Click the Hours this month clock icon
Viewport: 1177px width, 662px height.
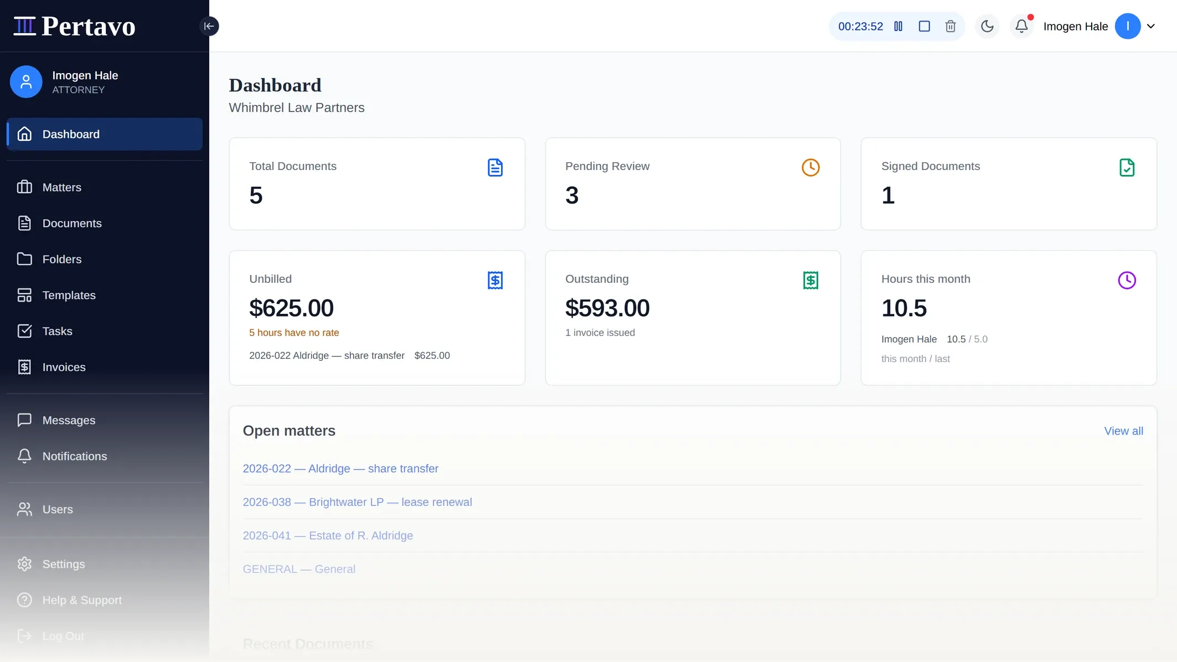1127,280
